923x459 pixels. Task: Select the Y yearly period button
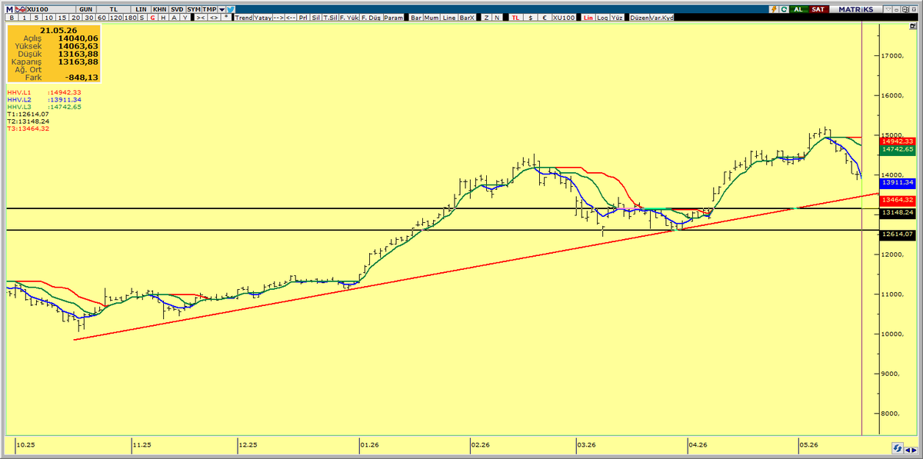click(185, 18)
